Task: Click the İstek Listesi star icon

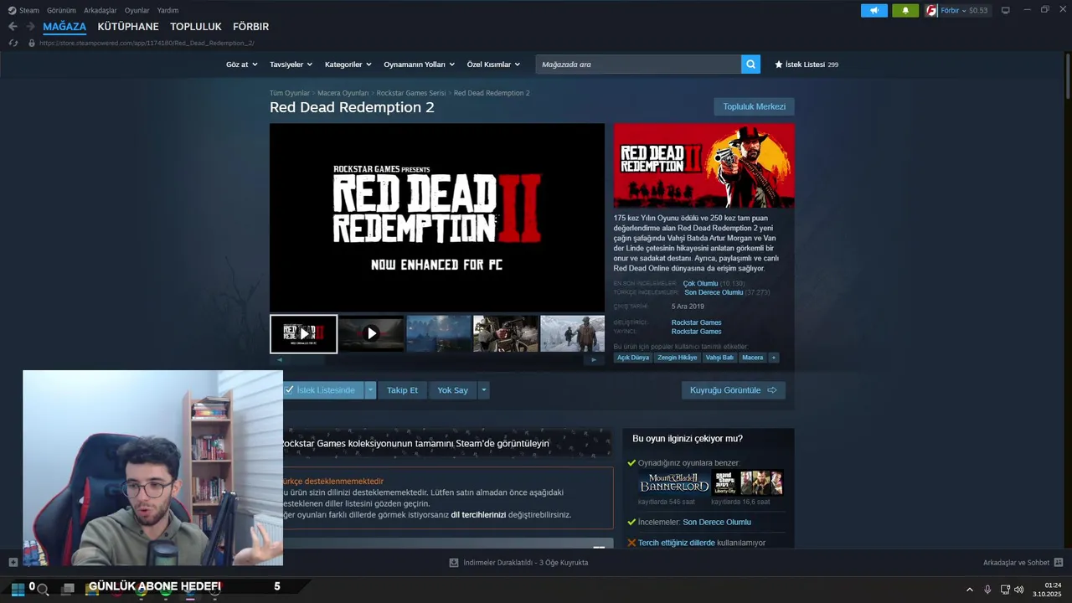Action: (779, 64)
